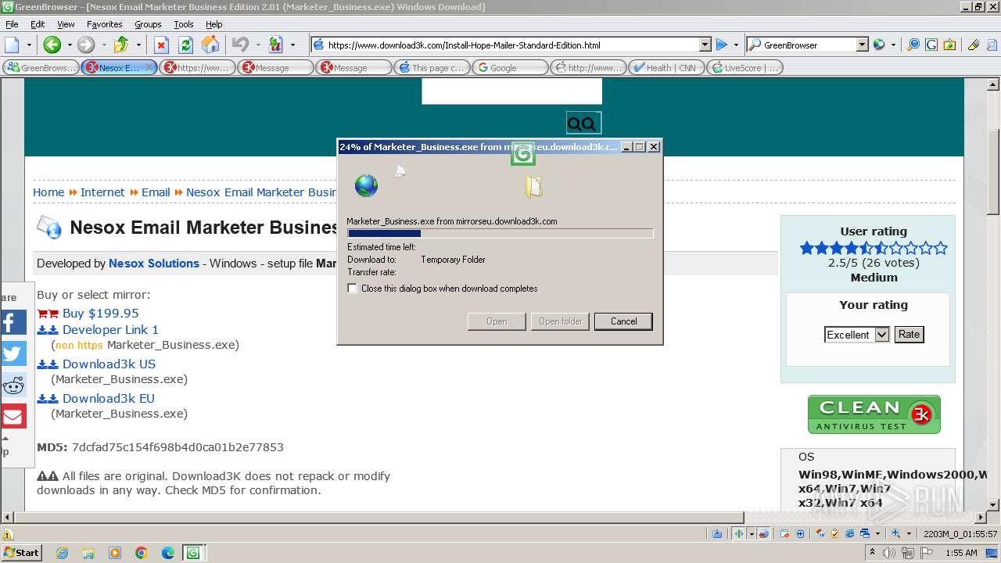Viewport: 1001px width, 563px height.
Task: Click the highlighter toolbar icon
Action: (974, 45)
